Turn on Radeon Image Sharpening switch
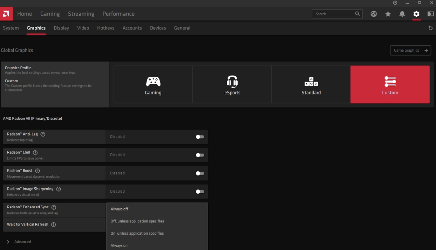 (199, 192)
